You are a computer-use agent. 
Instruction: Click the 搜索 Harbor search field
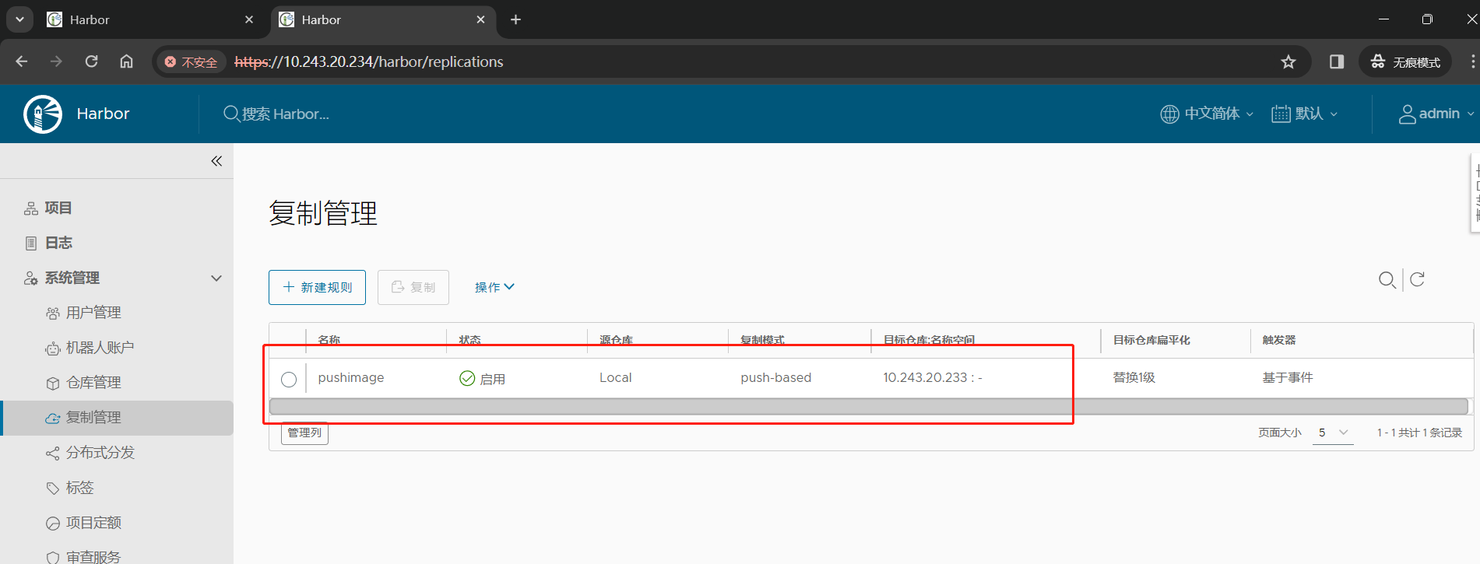tap(285, 114)
